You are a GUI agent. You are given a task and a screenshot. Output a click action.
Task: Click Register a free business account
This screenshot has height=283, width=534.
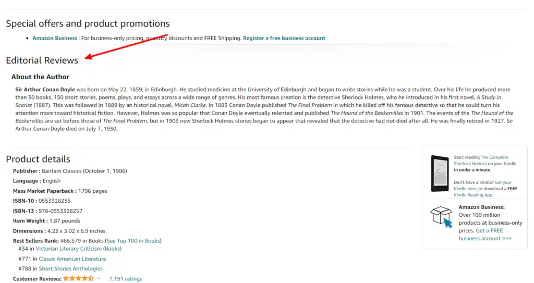click(x=284, y=38)
